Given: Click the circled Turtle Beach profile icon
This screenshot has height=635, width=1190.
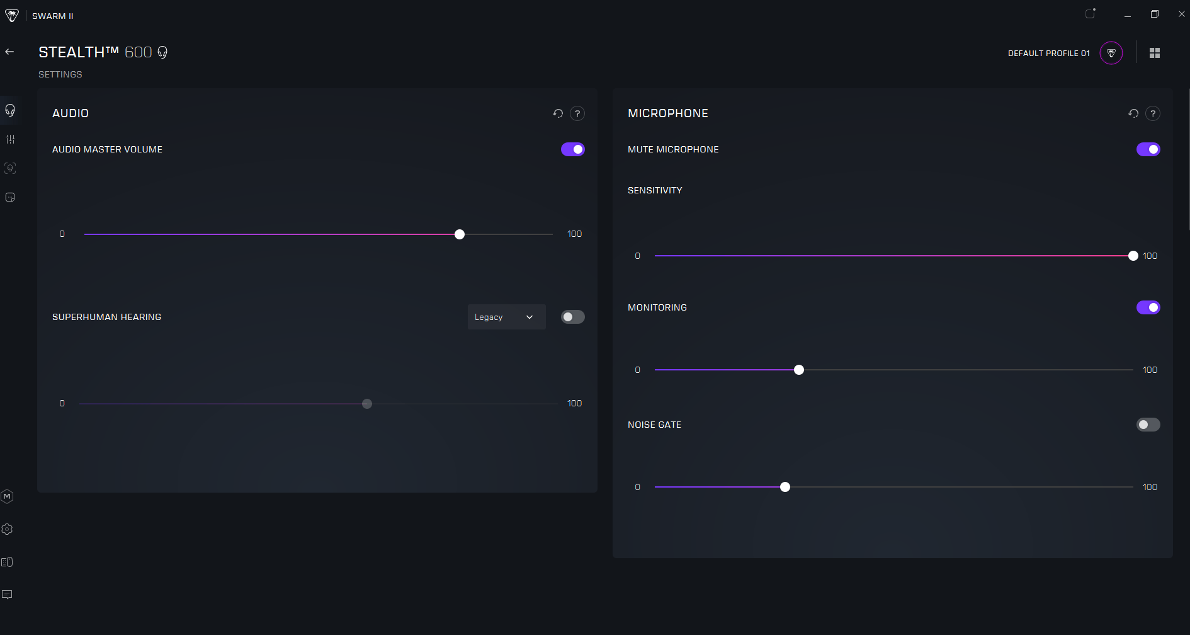Looking at the screenshot, I should coord(1111,53).
